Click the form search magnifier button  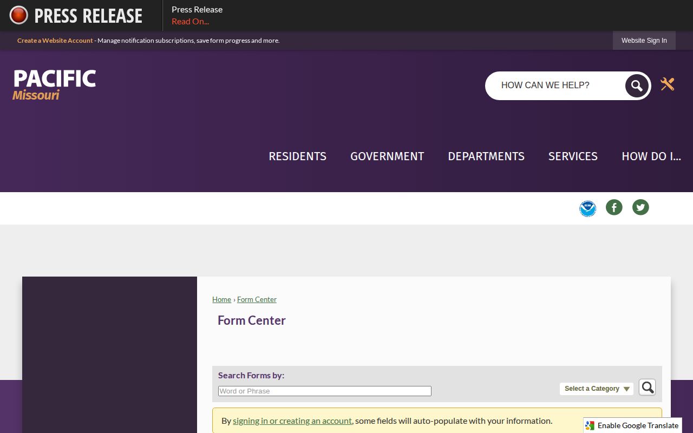click(x=647, y=388)
